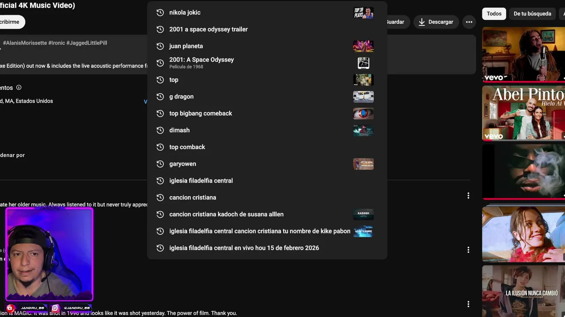Screen dimensions: 565x317
Task: Open 'La ilusión nunca cambió' recommended video
Action: [x=524, y=291]
